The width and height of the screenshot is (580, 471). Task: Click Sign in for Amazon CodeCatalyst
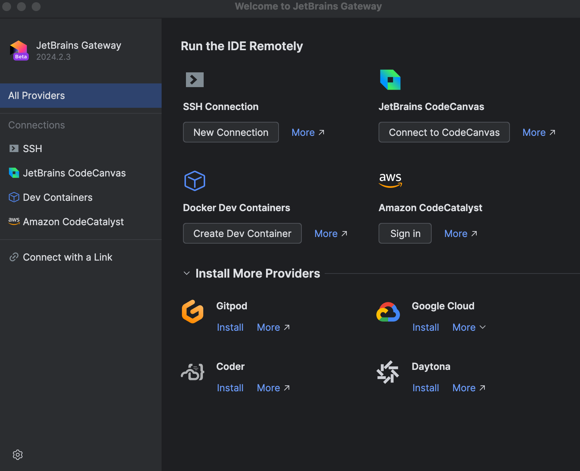405,234
